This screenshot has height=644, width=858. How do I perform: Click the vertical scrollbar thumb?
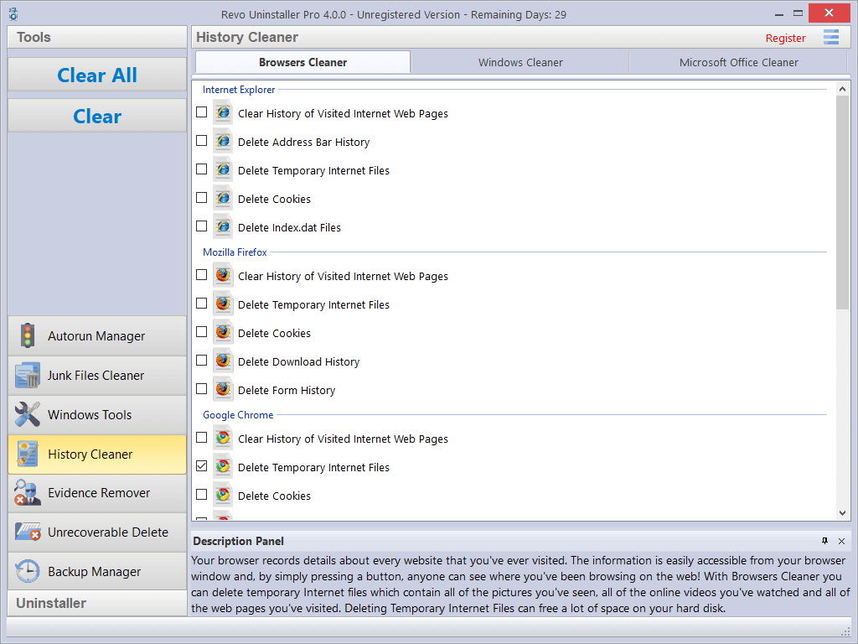coord(842,203)
